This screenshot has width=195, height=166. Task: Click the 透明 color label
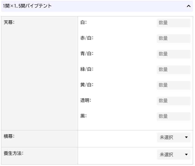(x=86, y=100)
